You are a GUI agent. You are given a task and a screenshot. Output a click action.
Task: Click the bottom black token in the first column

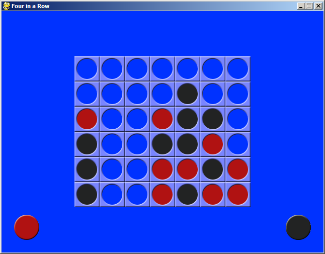(87, 194)
